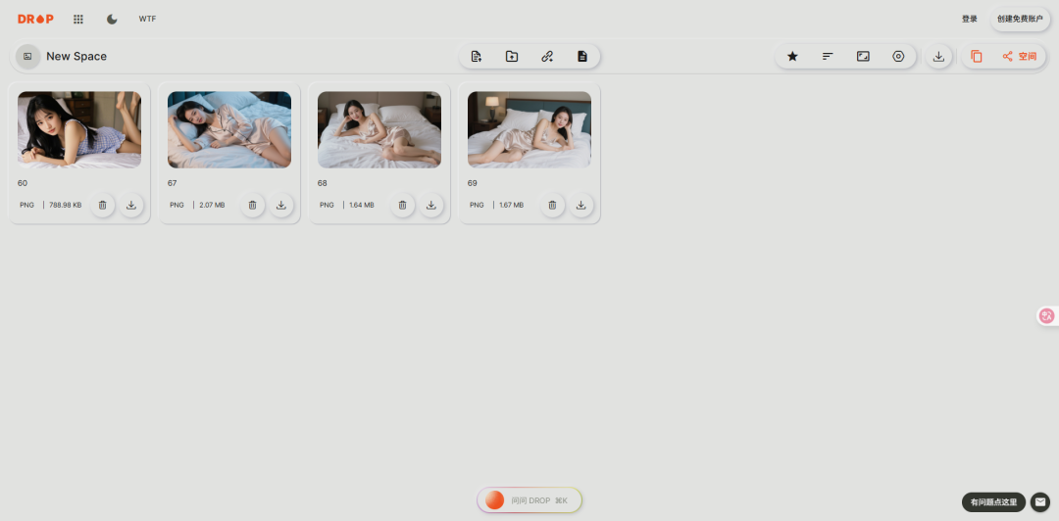The height and width of the screenshot is (521, 1059).
Task: Click the 空间 share button
Action: pyautogui.click(x=1020, y=57)
